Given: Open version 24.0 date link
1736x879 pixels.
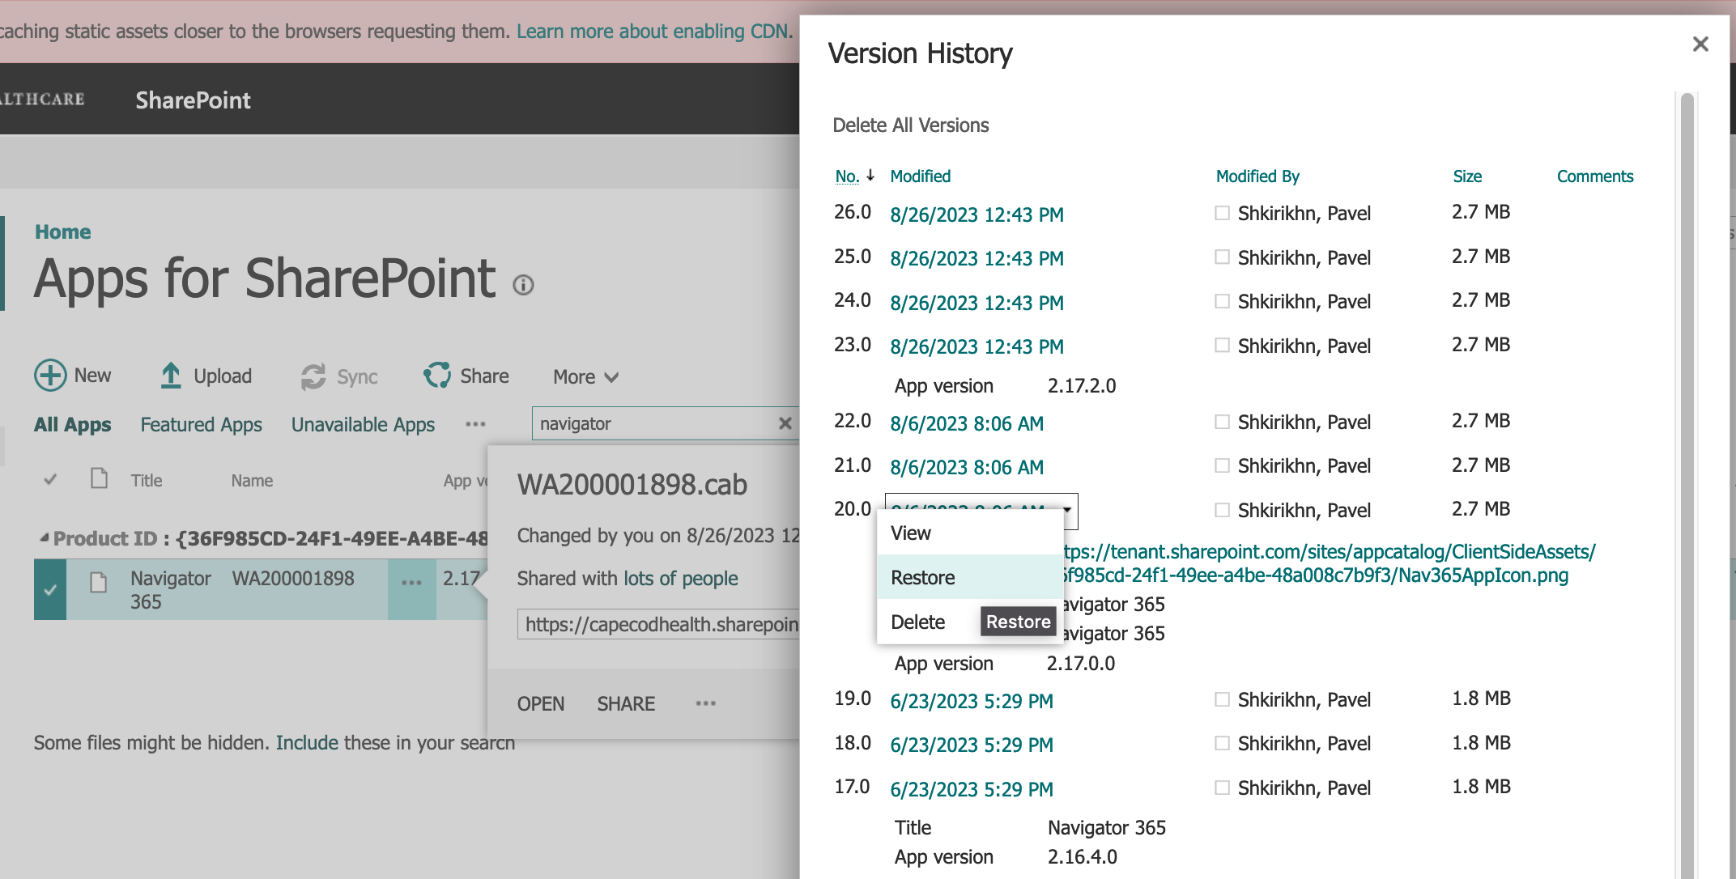Looking at the screenshot, I should pyautogui.click(x=976, y=303).
